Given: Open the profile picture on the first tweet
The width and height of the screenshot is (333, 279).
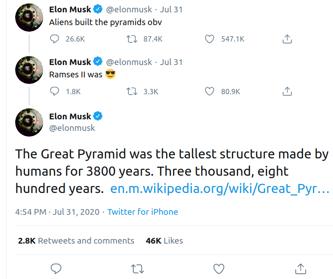Looking at the screenshot, I should (x=29, y=17).
